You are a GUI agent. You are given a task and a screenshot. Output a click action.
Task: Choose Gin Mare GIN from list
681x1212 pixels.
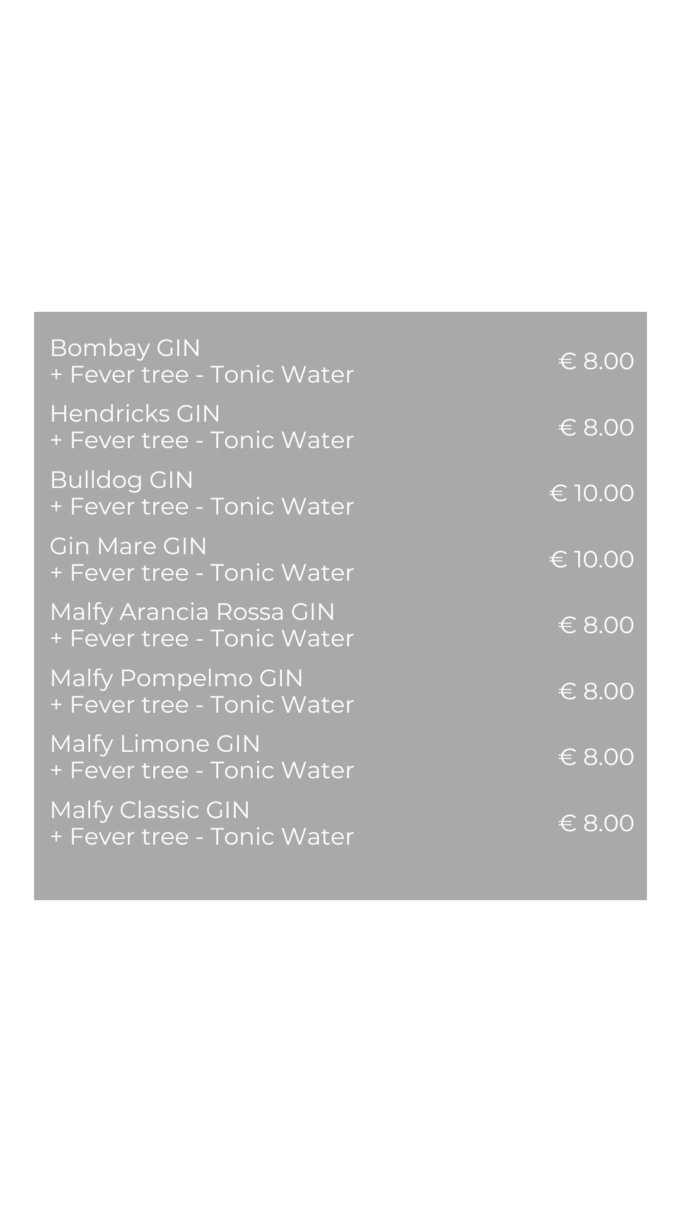click(x=128, y=546)
